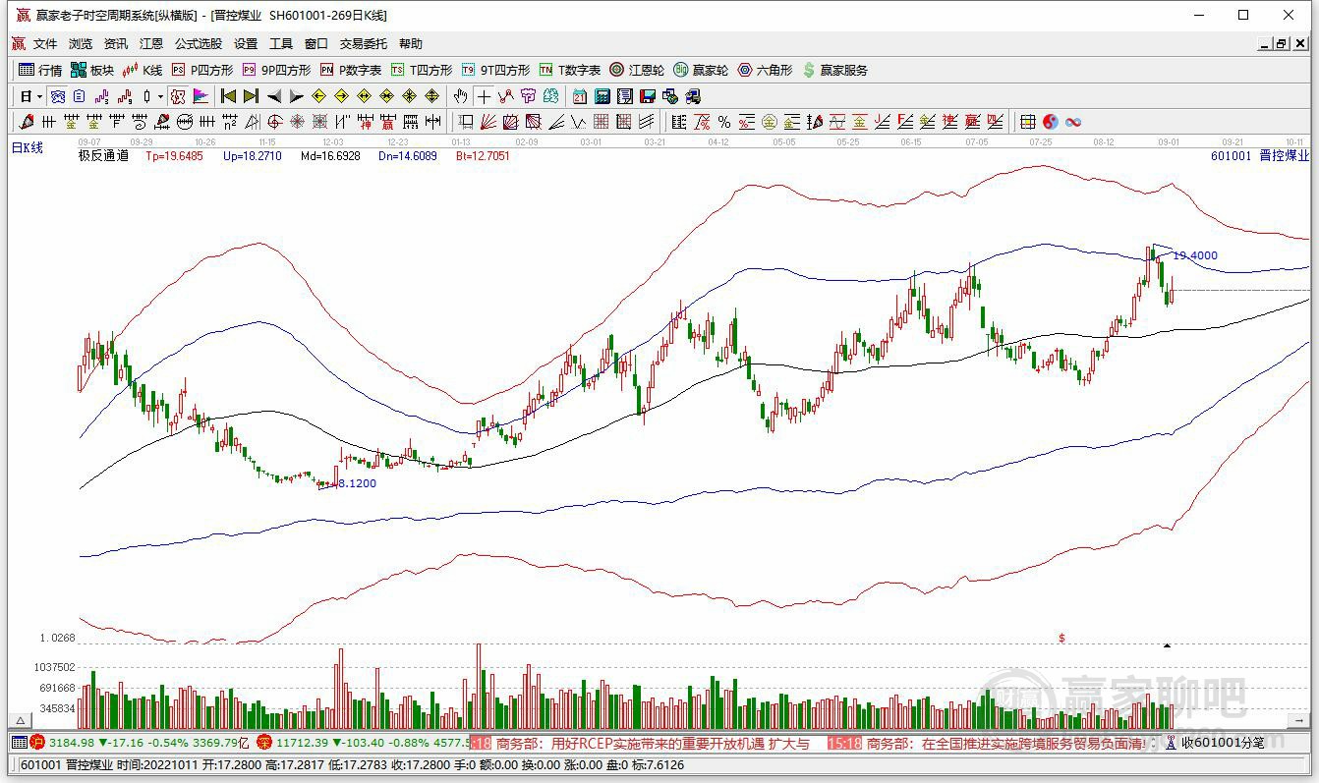Switch to K线 view button
The width and height of the screenshot is (1319, 783).
143,70
